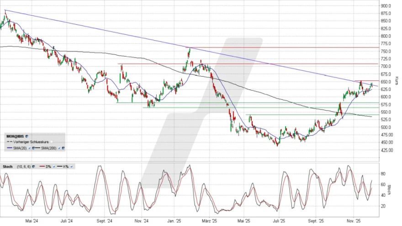Toggle the SMA(20) checkbox
This screenshot has height=226, width=402.
[x=30, y=148]
